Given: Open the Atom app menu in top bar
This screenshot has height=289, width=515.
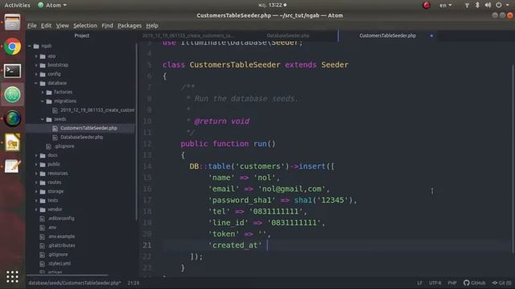Looking at the screenshot, I should click(52, 6).
